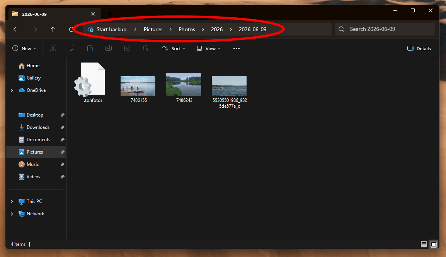The height and width of the screenshot is (257, 446).
Task: Click the Delete trash can icon
Action: pyautogui.click(x=146, y=49)
